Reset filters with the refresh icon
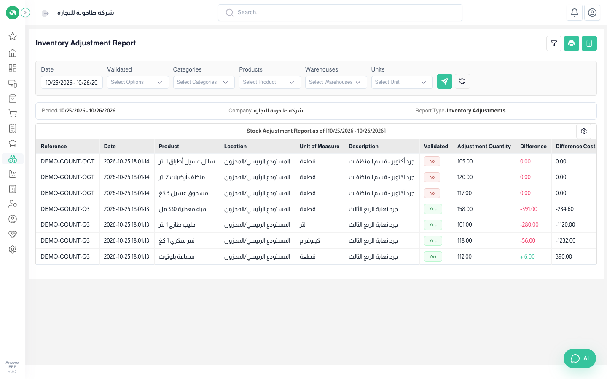The height and width of the screenshot is (379, 607). coord(462,81)
